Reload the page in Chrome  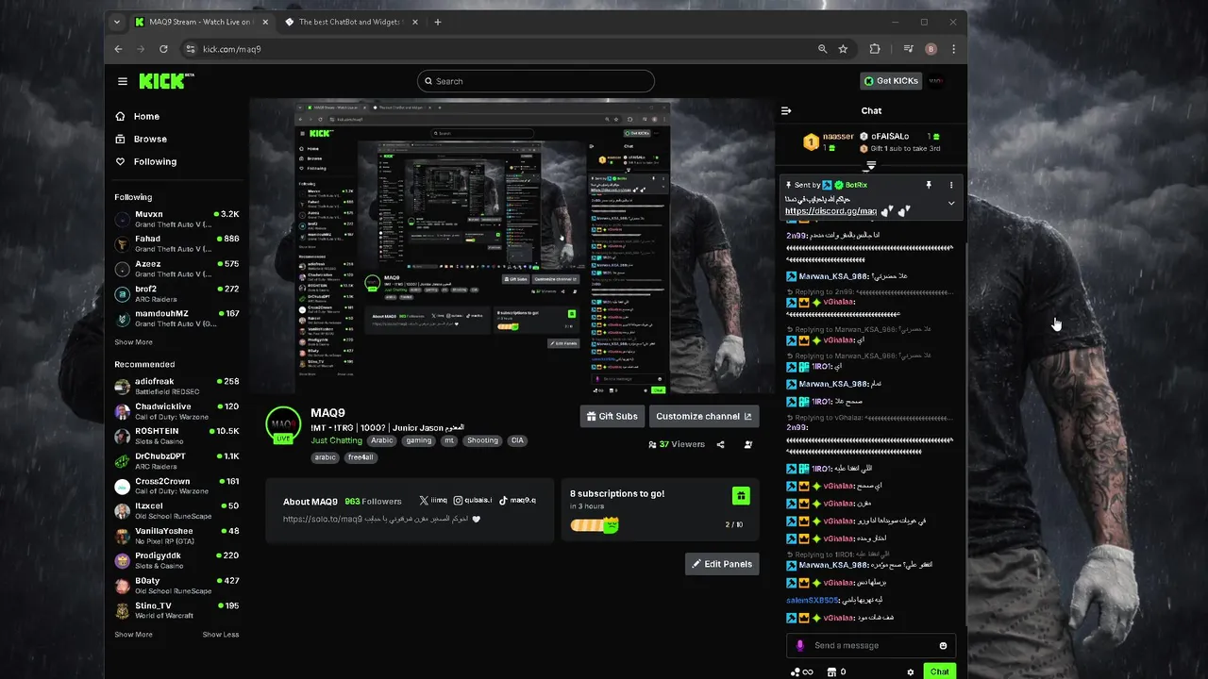163,49
